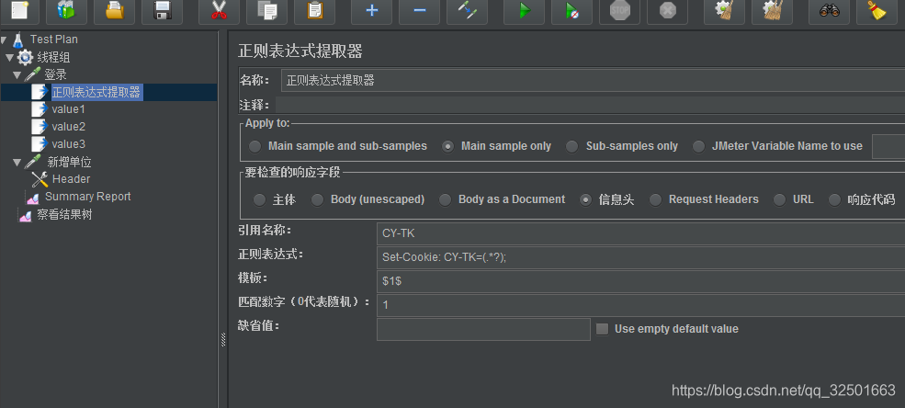Start the test with the green play icon
Viewport: 905px width, 408px height.
[524, 11]
